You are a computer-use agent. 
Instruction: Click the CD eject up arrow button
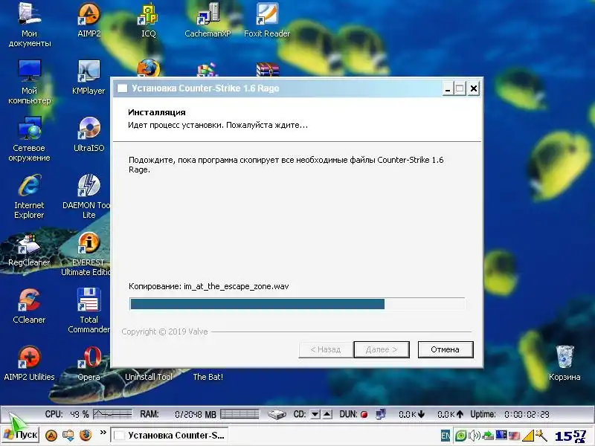[327, 414]
